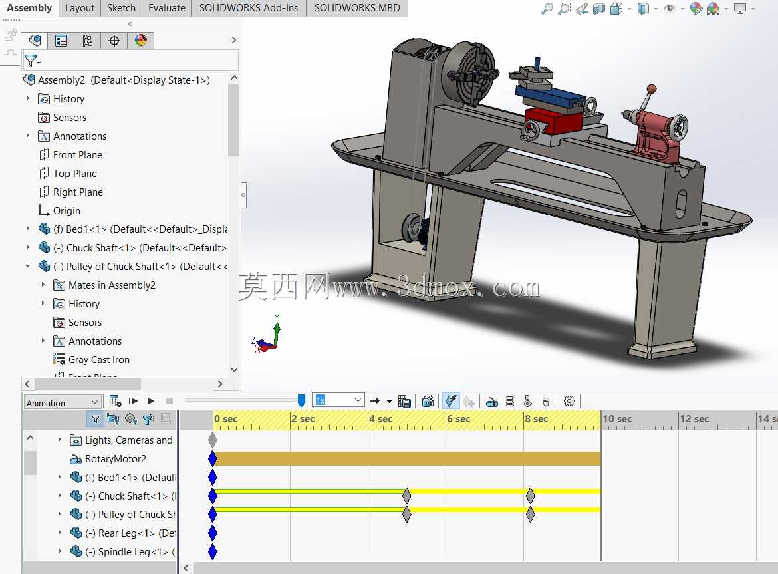Click the Display Style icon
Screen dimensions: 778x574
643,9
